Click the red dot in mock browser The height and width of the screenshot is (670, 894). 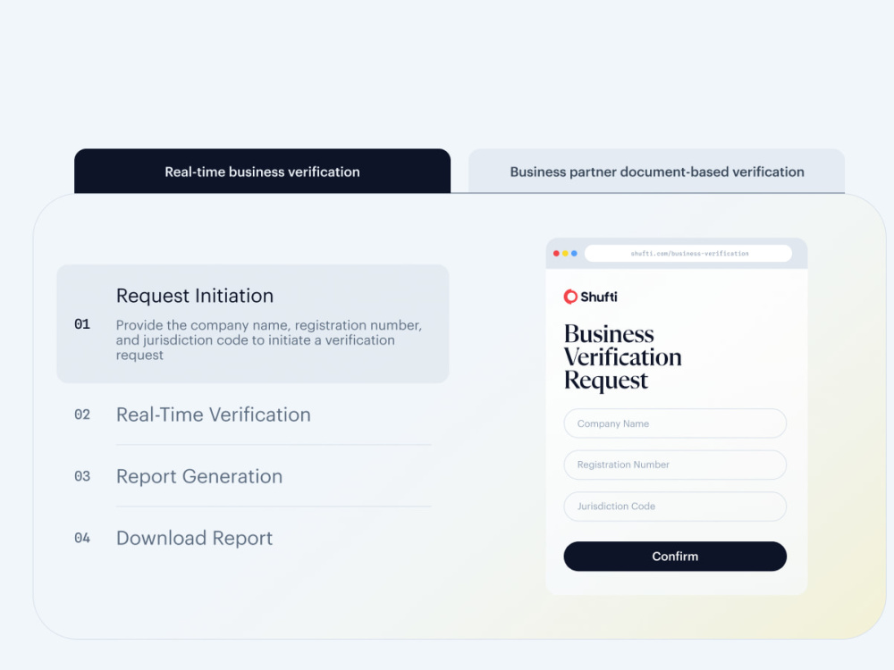pyautogui.click(x=556, y=254)
